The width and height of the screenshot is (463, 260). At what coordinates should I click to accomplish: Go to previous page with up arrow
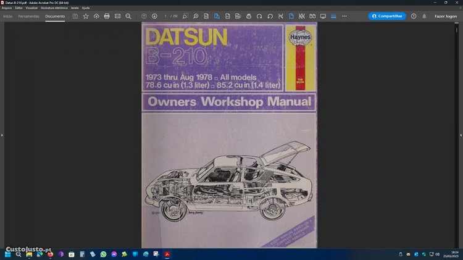[144, 16]
